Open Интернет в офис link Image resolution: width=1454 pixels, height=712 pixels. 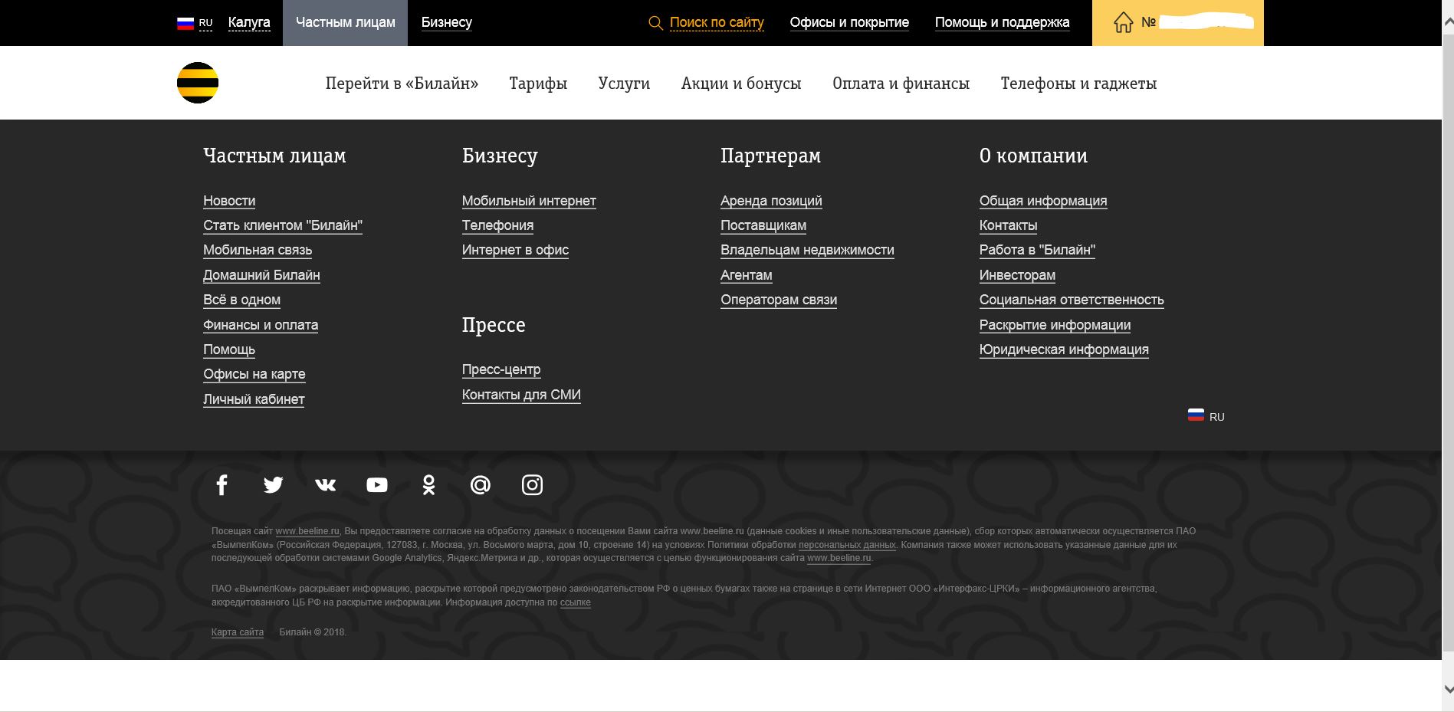pos(515,250)
